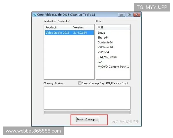Screen dimensions: 173x138
Task: Choose the Contents64 MSI entry
Action: 105,43
